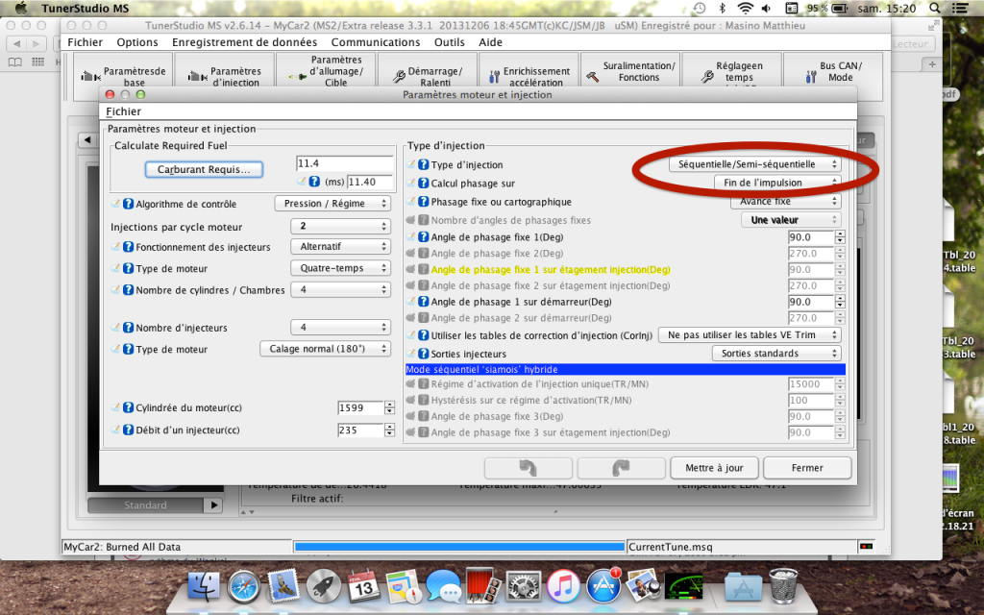Open Avance fixe dropdown

click(x=785, y=202)
